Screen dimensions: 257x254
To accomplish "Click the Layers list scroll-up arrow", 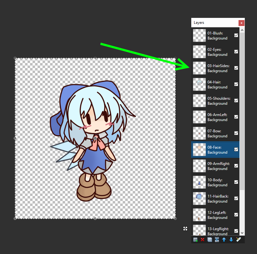I will (x=242, y=30).
